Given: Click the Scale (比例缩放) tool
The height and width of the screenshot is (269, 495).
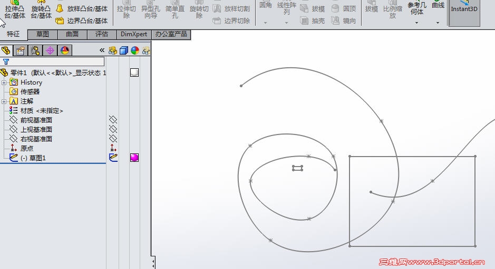Looking at the screenshot, I should (393, 9).
